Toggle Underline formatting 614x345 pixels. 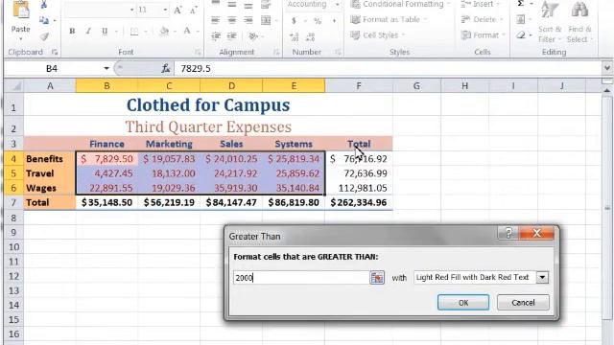coord(105,31)
